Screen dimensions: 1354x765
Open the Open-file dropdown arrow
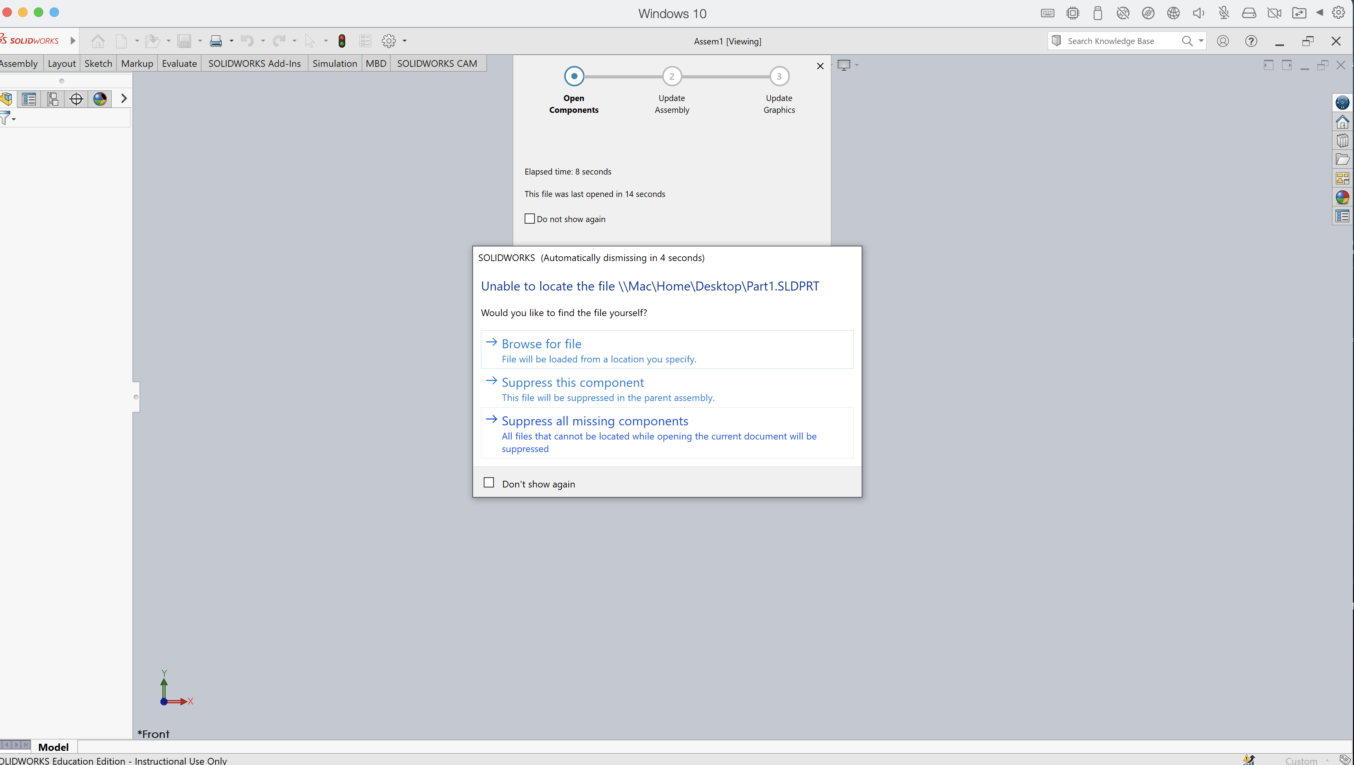coord(169,41)
